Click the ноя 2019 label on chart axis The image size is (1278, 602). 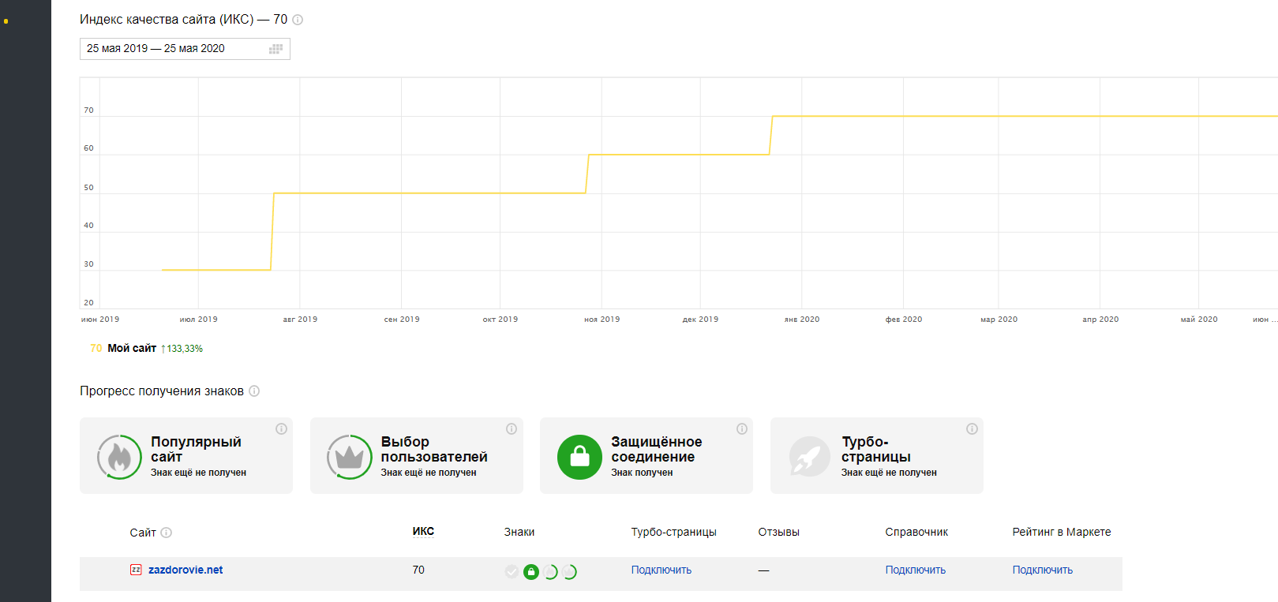(602, 320)
